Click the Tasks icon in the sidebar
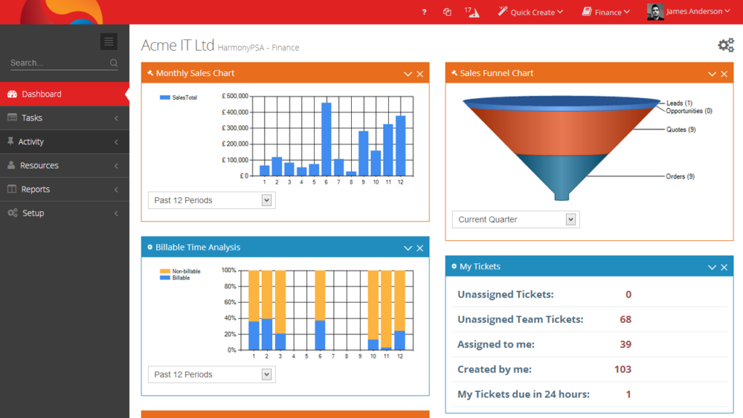The height and width of the screenshot is (418, 743). pyautogui.click(x=12, y=118)
